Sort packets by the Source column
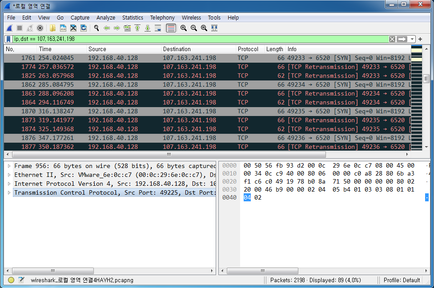The image size is (434, 288). (124, 49)
